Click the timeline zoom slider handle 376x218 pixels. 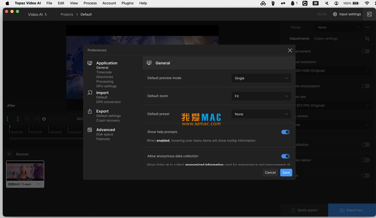44,119
